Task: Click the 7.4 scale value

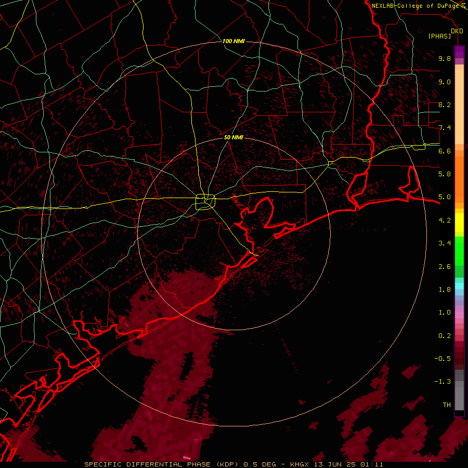Action: (x=445, y=128)
